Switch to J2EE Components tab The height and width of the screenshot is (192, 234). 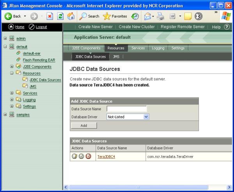click(x=86, y=48)
